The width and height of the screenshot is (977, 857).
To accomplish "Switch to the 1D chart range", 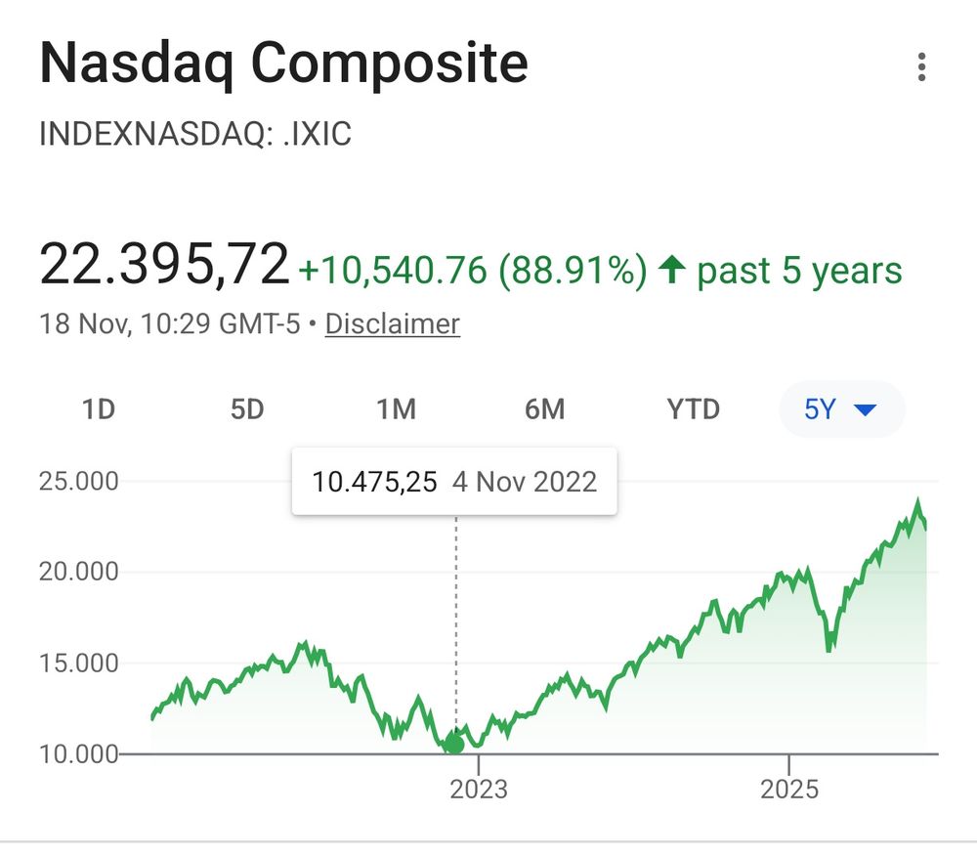I will point(98,409).
